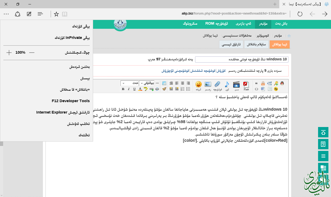
Task: Click the قوشۇمچىنى ئۆچۈرۈش delete attachment link
Action: (176, 71)
